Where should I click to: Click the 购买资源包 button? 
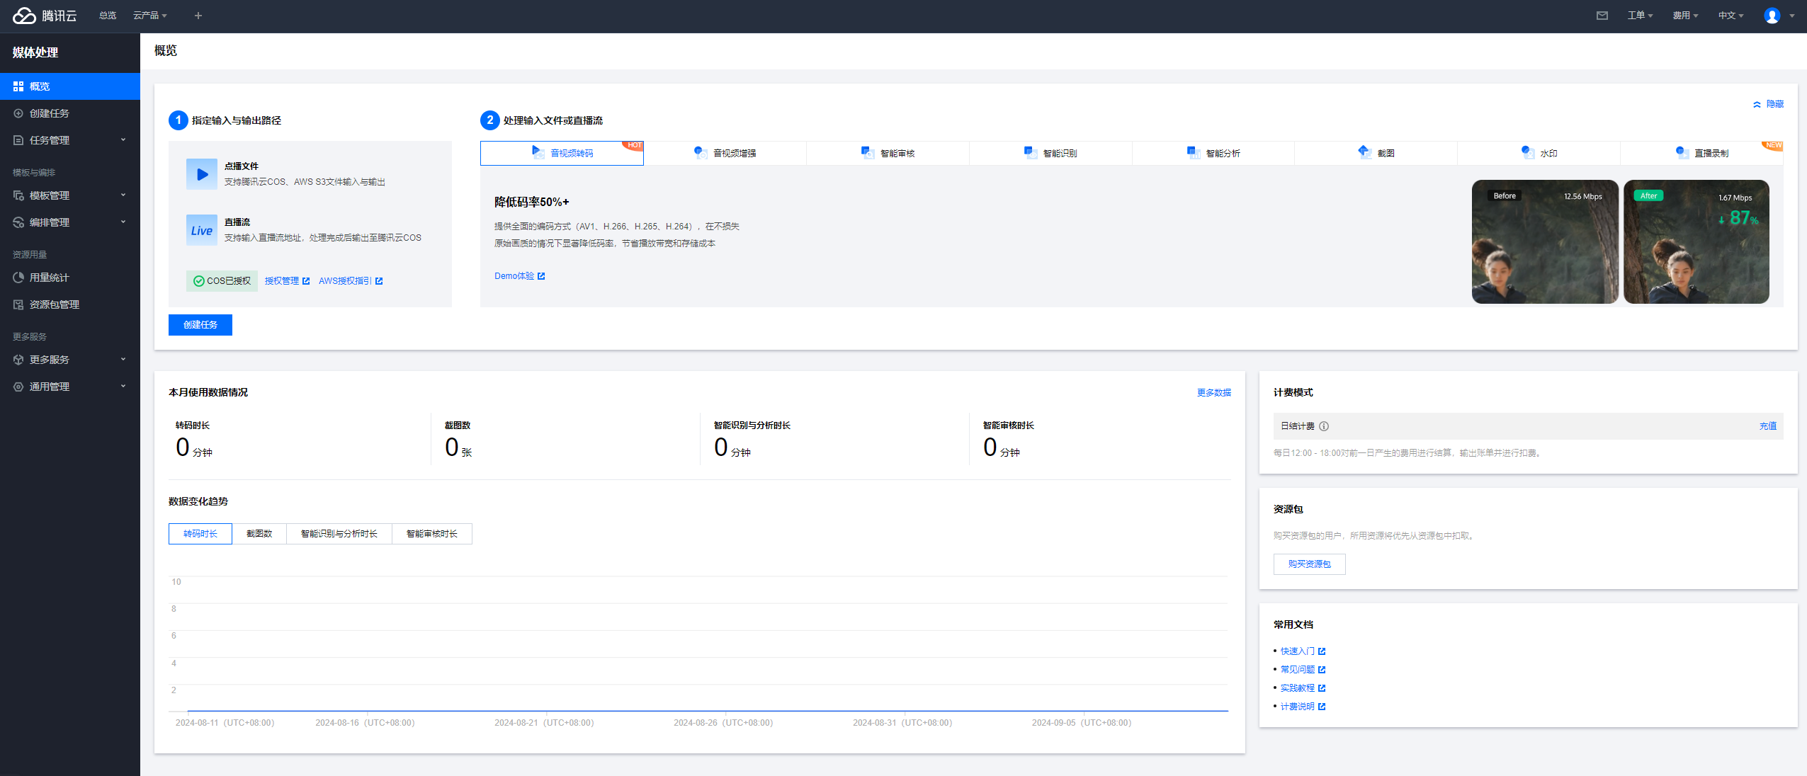click(1309, 564)
